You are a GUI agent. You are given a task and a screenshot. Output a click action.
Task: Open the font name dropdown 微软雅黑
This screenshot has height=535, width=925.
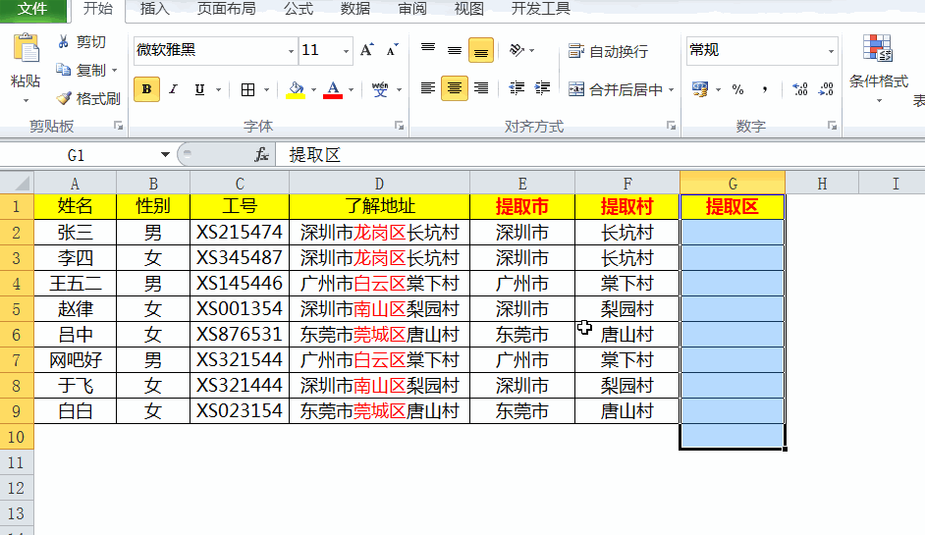pyautogui.click(x=292, y=51)
